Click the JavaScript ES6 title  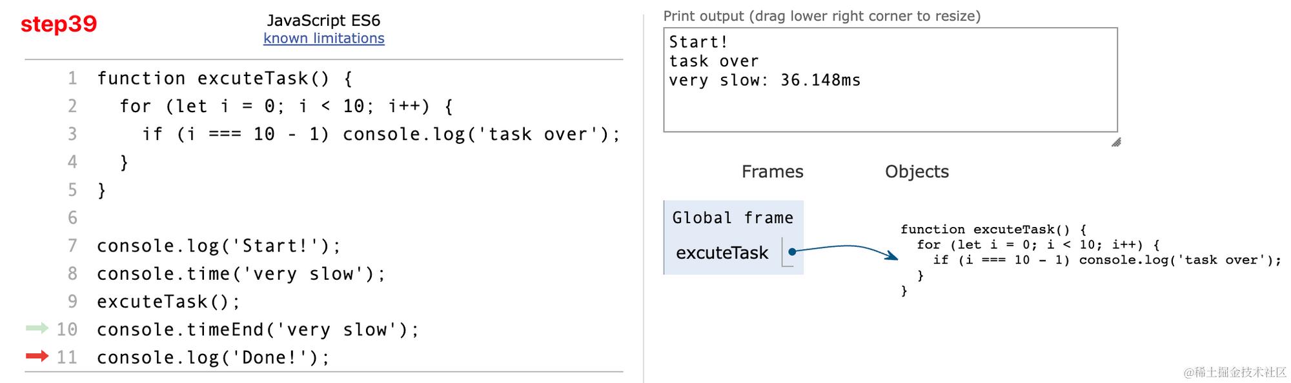coord(323,21)
